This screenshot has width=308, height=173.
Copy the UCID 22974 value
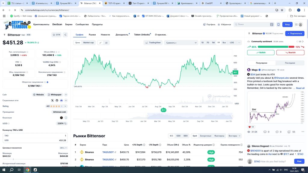65,123
